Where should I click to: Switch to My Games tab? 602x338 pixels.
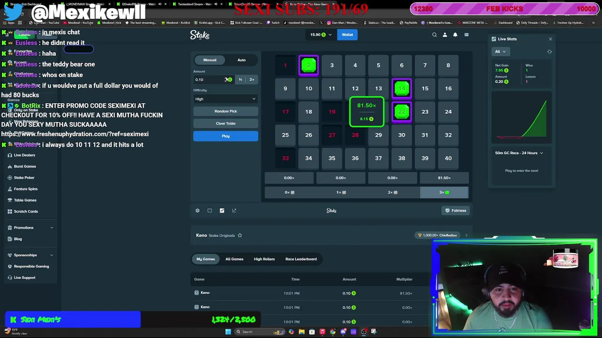coord(206,259)
